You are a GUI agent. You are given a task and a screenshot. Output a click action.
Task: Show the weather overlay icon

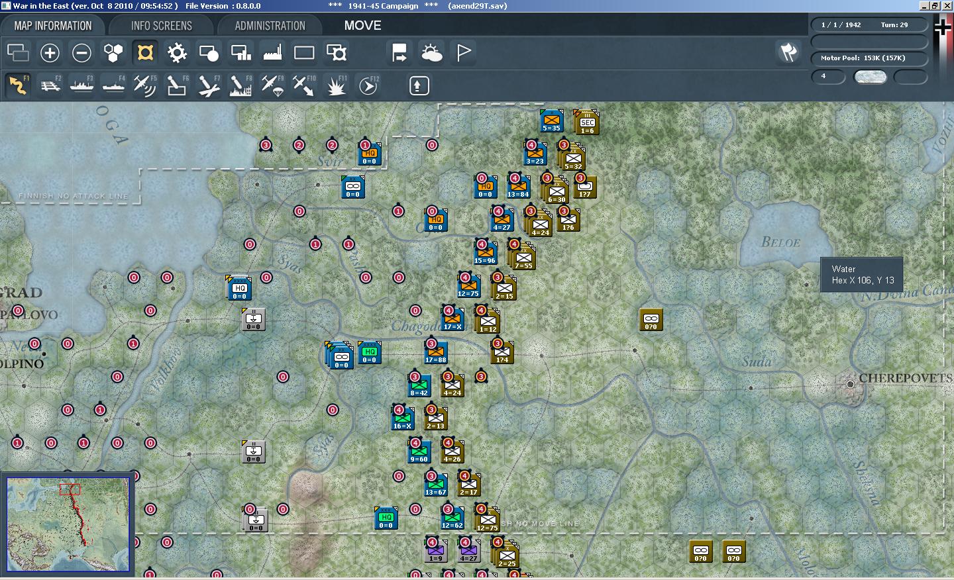point(432,52)
